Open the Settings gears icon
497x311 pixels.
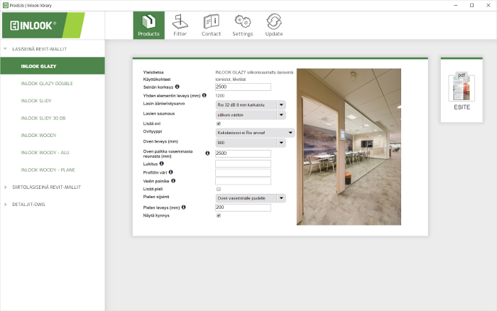click(242, 25)
